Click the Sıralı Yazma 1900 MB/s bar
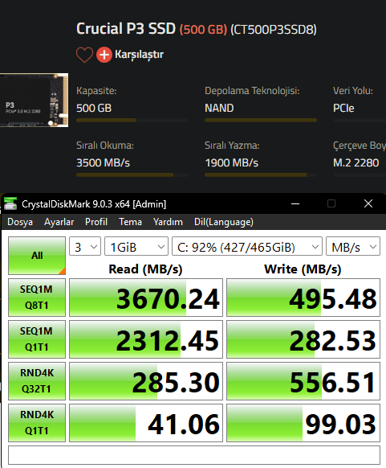The image size is (386, 468). [x=261, y=175]
